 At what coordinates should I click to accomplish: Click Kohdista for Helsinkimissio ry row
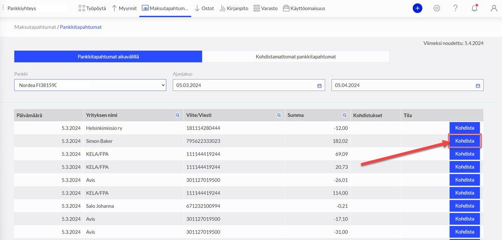464,128
